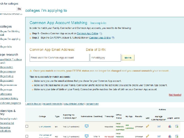Open college match sidebar link
The image size is (184, 138).
[6, 67]
